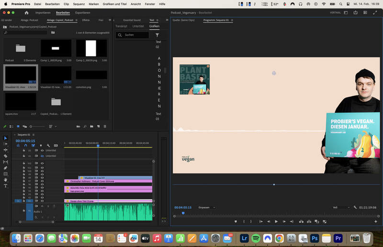The width and height of the screenshot is (383, 247).
Task: Toggle lock on track V5
Action: (x=24, y=187)
